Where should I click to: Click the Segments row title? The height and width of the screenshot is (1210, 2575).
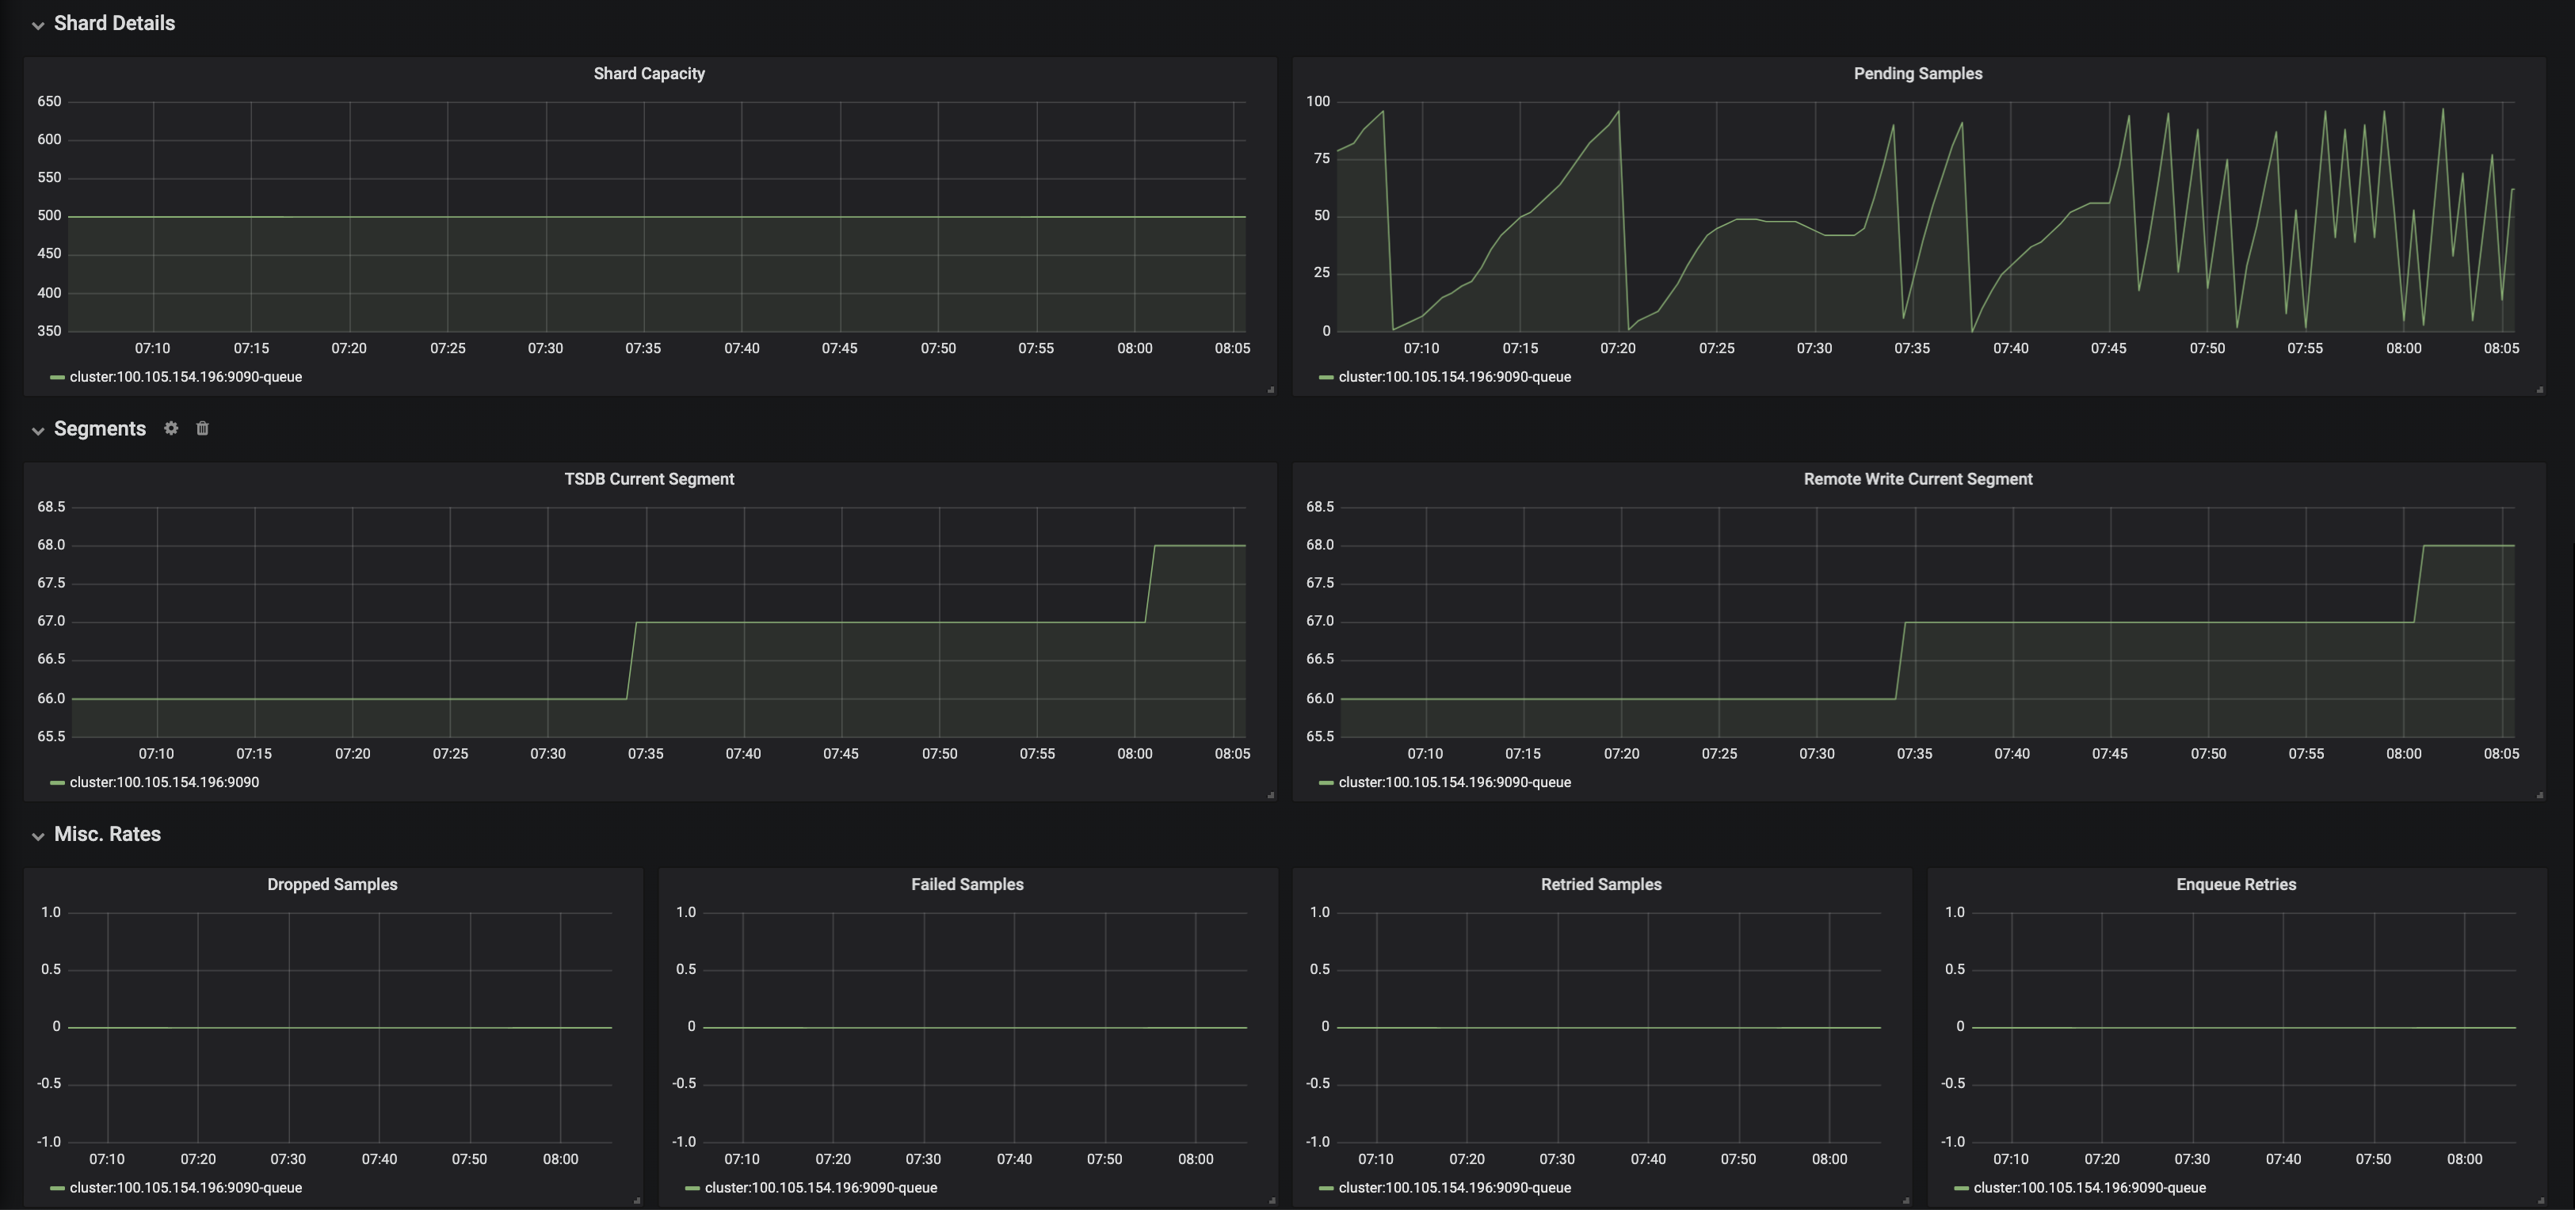100,430
